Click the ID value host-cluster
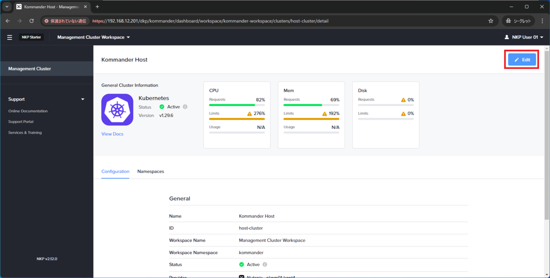This screenshot has width=550, height=278. (251, 228)
